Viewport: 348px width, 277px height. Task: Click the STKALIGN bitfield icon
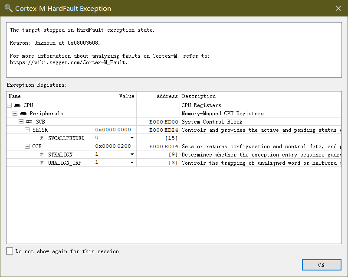(42, 154)
